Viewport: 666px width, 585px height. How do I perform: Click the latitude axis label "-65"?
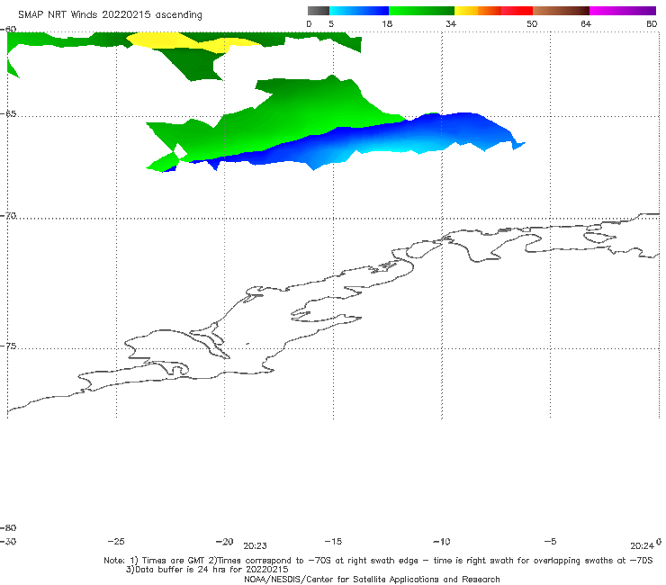click(8, 114)
